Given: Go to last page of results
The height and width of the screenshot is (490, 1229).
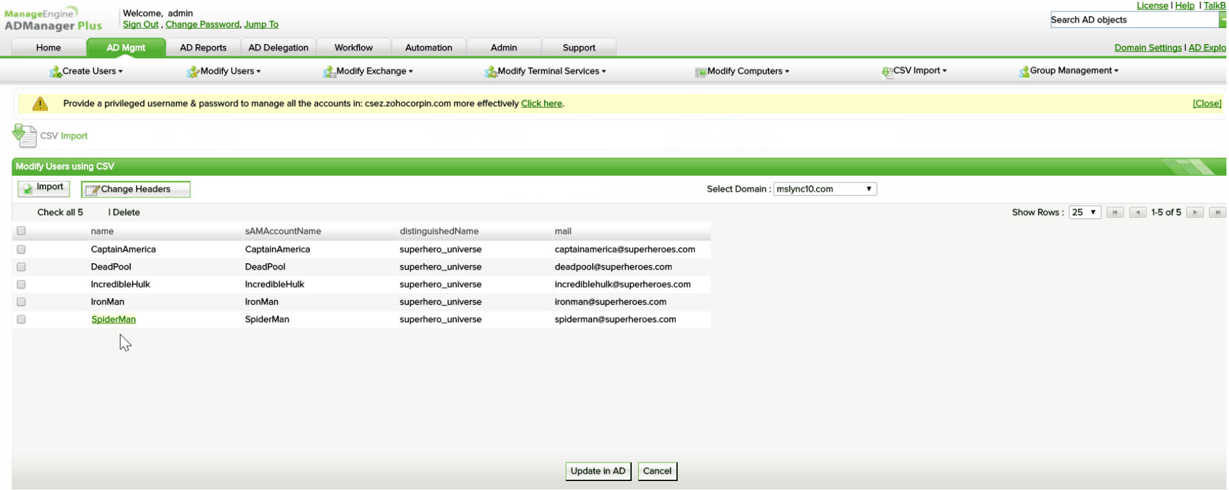Looking at the screenshot, I should [x=1218, y=213].
